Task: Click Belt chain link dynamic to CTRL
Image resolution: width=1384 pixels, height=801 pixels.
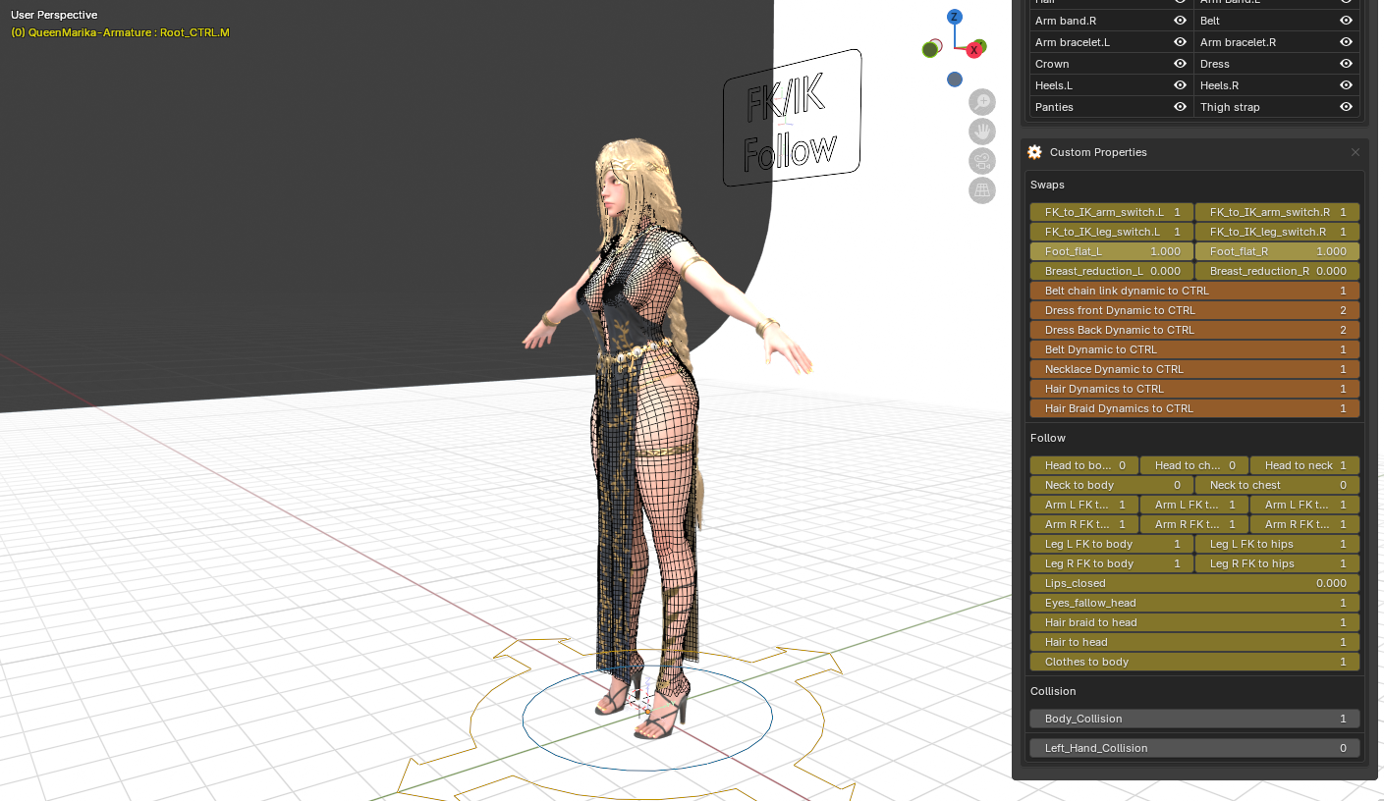Action: 1194,291
